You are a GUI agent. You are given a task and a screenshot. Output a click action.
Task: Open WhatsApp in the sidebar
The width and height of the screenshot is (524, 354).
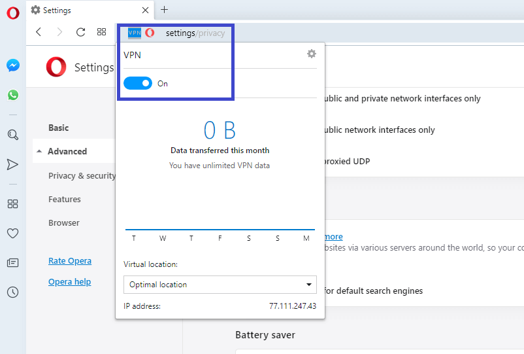12,95
